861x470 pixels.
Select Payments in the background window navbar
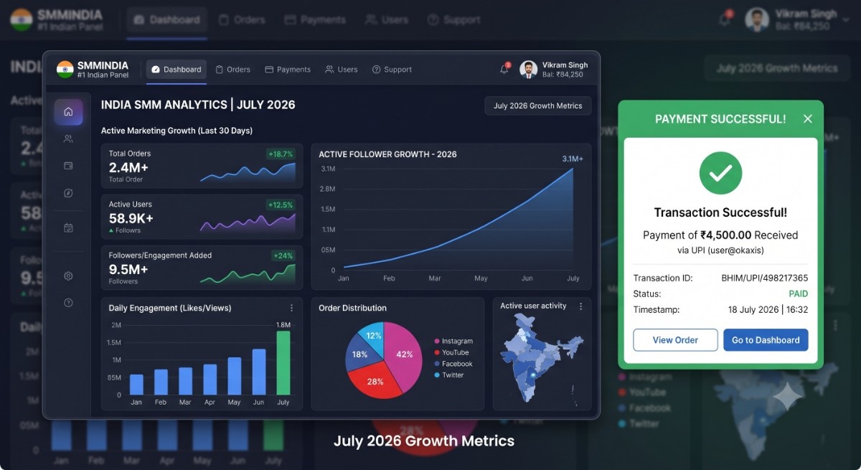coord(315,20)
